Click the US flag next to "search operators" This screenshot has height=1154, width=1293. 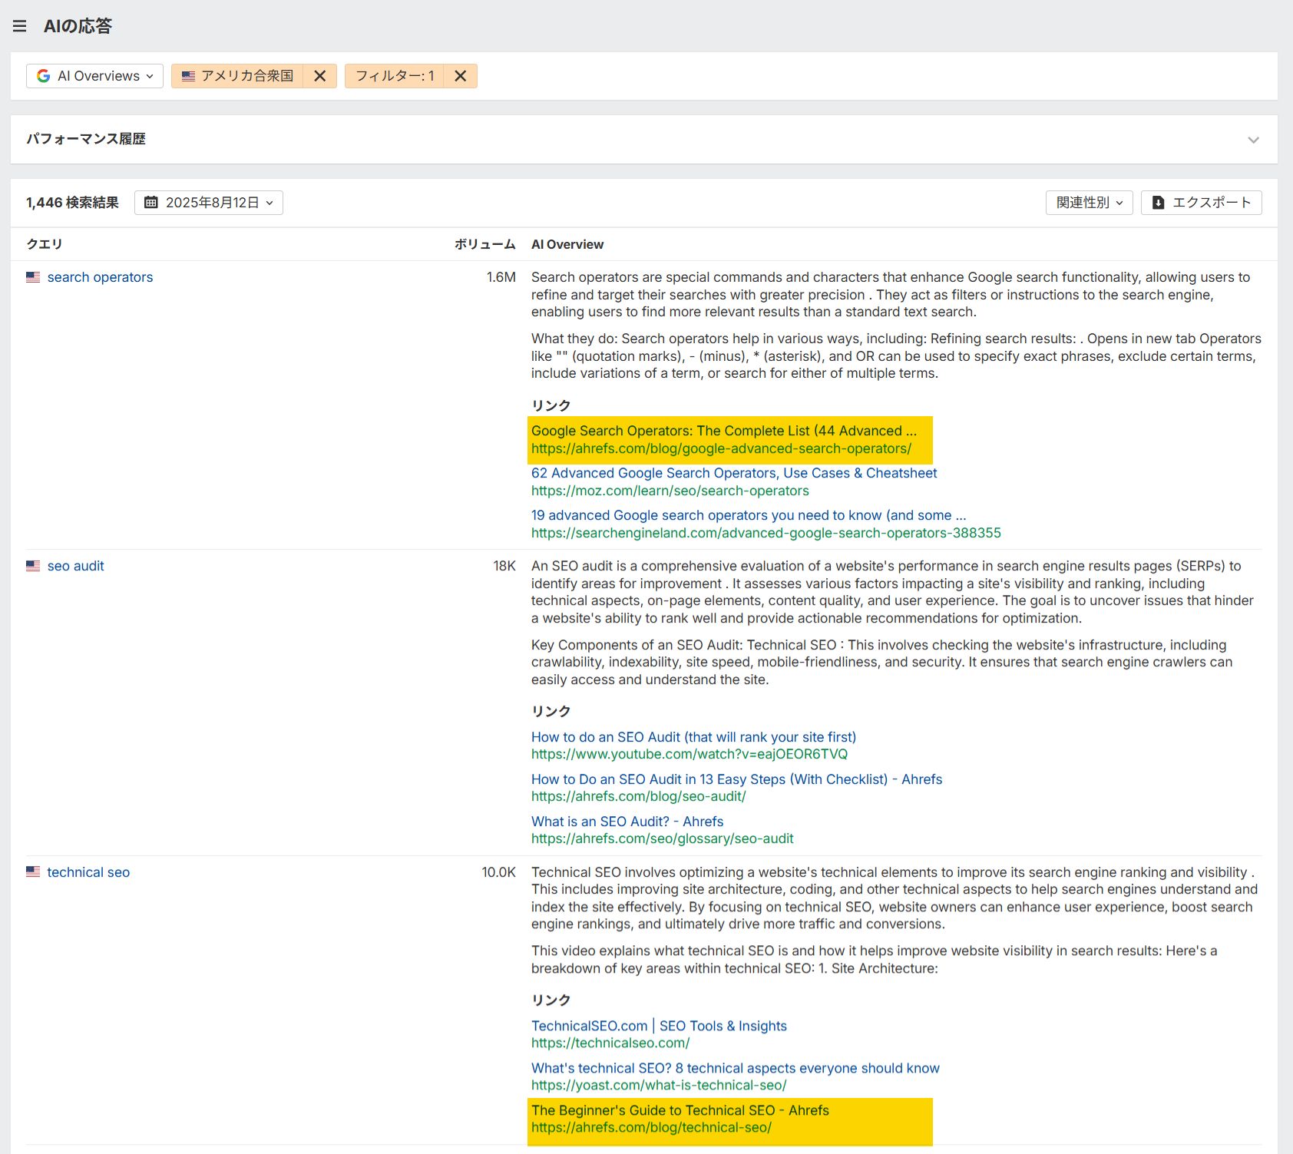(32, 277)
